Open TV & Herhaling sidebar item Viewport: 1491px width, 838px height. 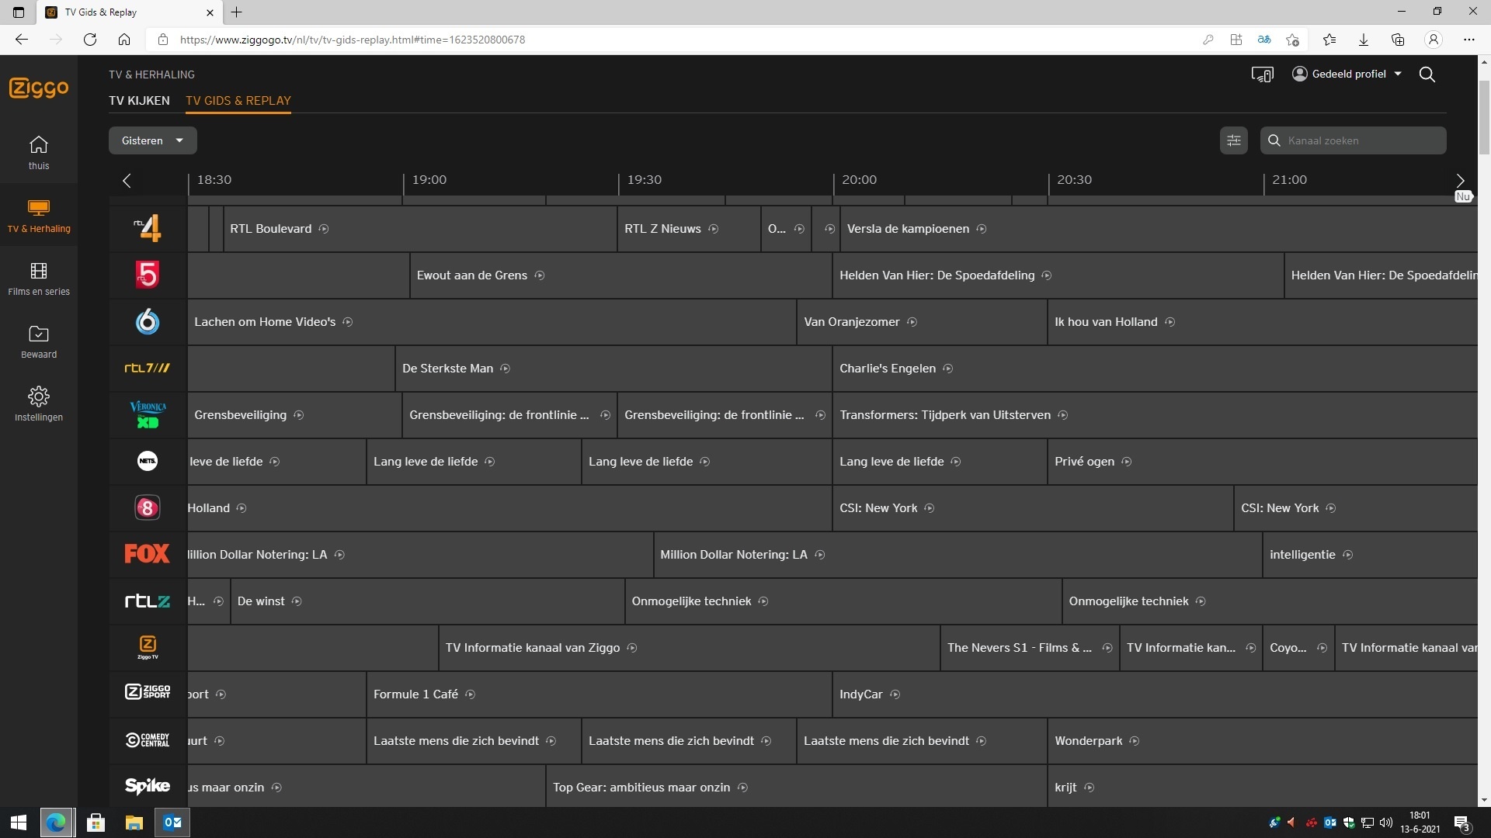coord(39,216)
